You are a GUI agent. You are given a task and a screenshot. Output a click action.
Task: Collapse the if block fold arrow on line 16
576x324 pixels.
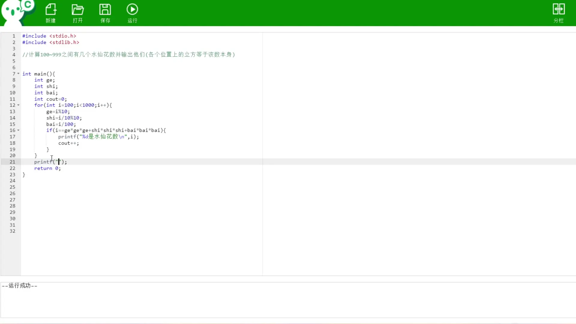coord(18,130)
